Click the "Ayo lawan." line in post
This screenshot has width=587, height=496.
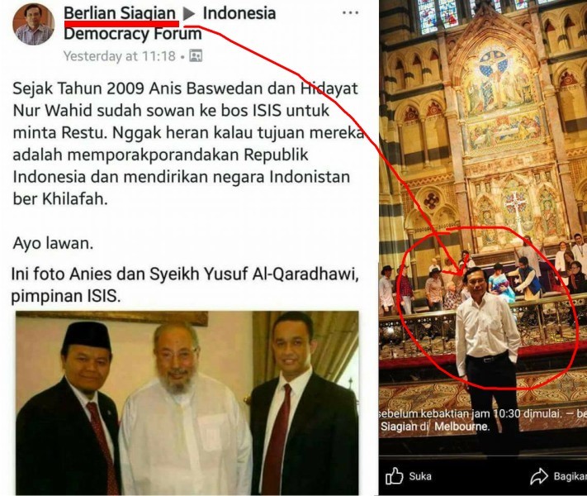coord(53,243)
